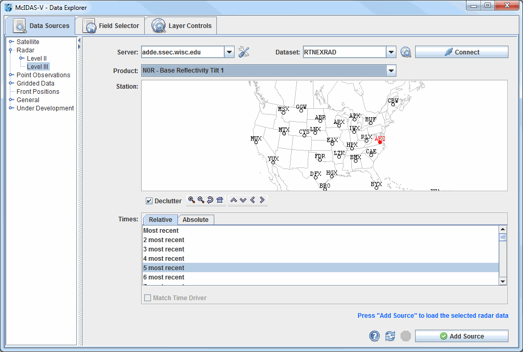Reset the station map to the home view
Viewport: 523px width, 352px height.
click(x=219, y=200)
